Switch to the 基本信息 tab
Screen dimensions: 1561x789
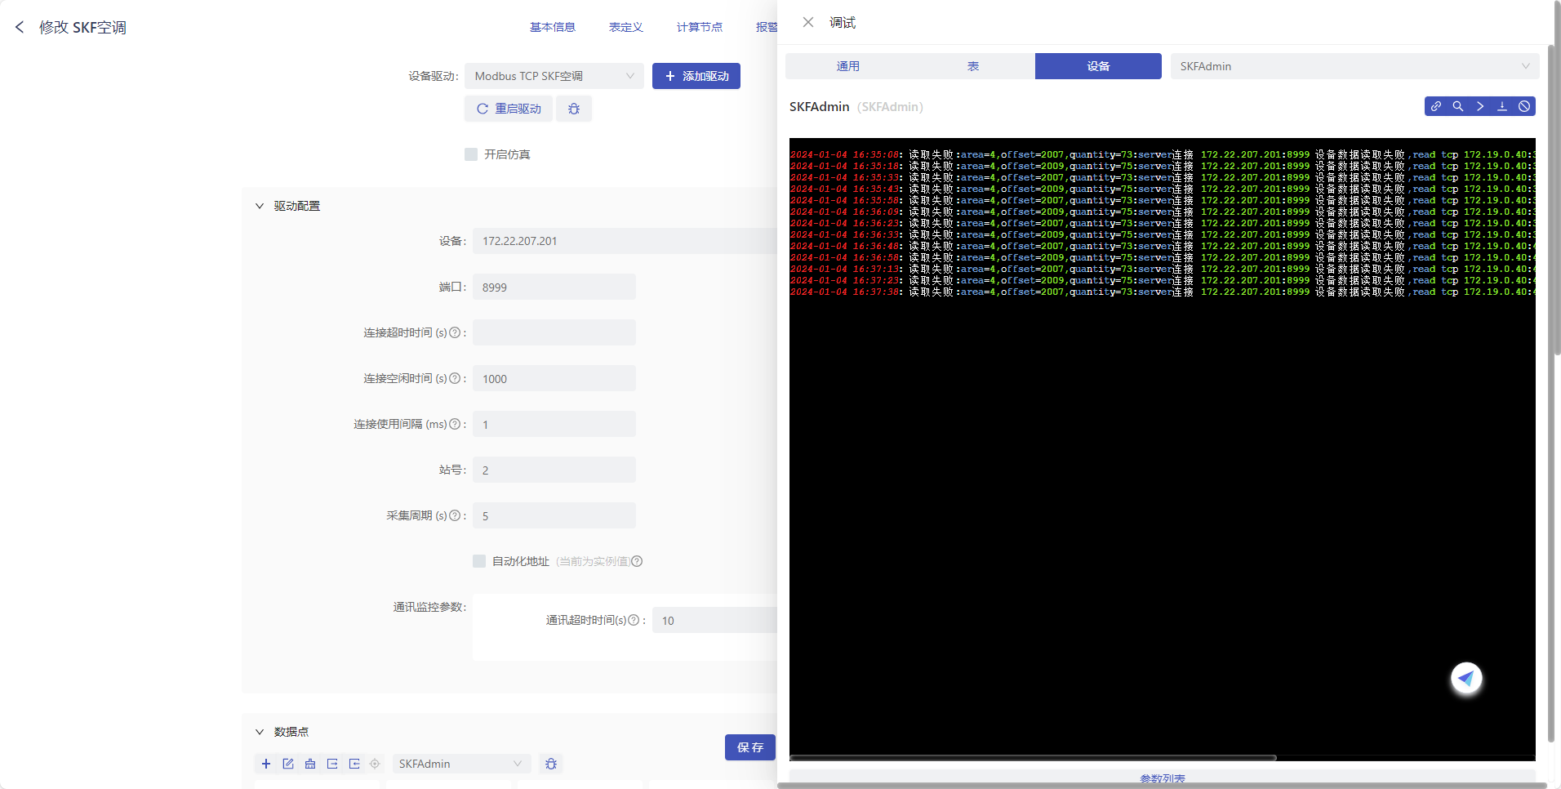click(x=553, y=27)
